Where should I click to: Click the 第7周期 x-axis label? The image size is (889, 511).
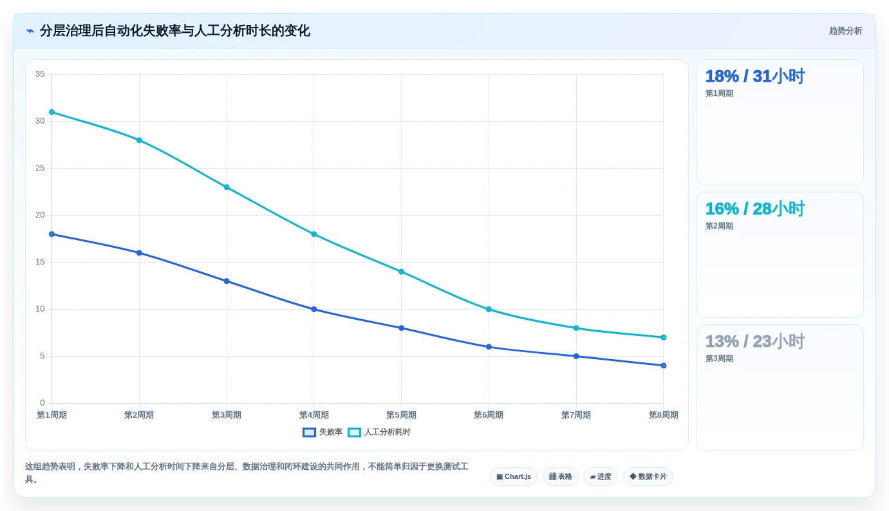coord(576,415)
